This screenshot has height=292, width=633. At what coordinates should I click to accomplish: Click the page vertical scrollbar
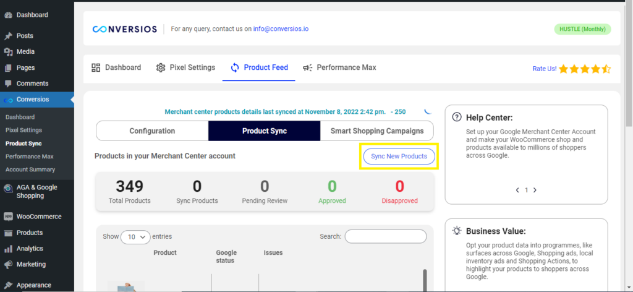(x=630, y=64)
